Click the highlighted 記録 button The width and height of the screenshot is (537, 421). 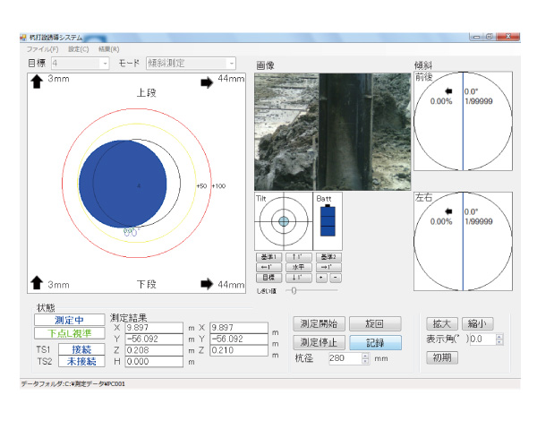[375, 342]
